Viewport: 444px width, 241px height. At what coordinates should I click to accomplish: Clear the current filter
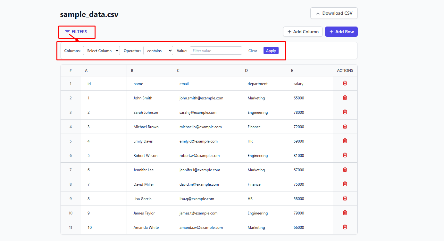coord(253,51)
